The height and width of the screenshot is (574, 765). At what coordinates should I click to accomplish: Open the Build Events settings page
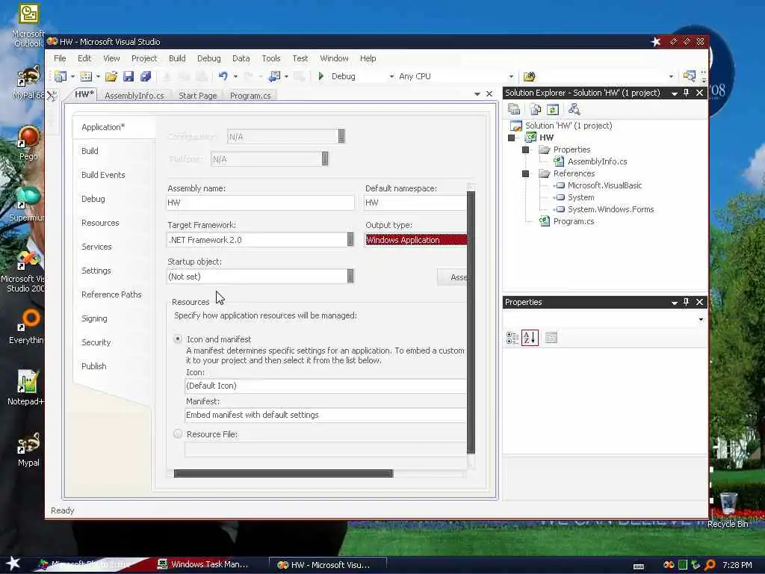[103, 175]
